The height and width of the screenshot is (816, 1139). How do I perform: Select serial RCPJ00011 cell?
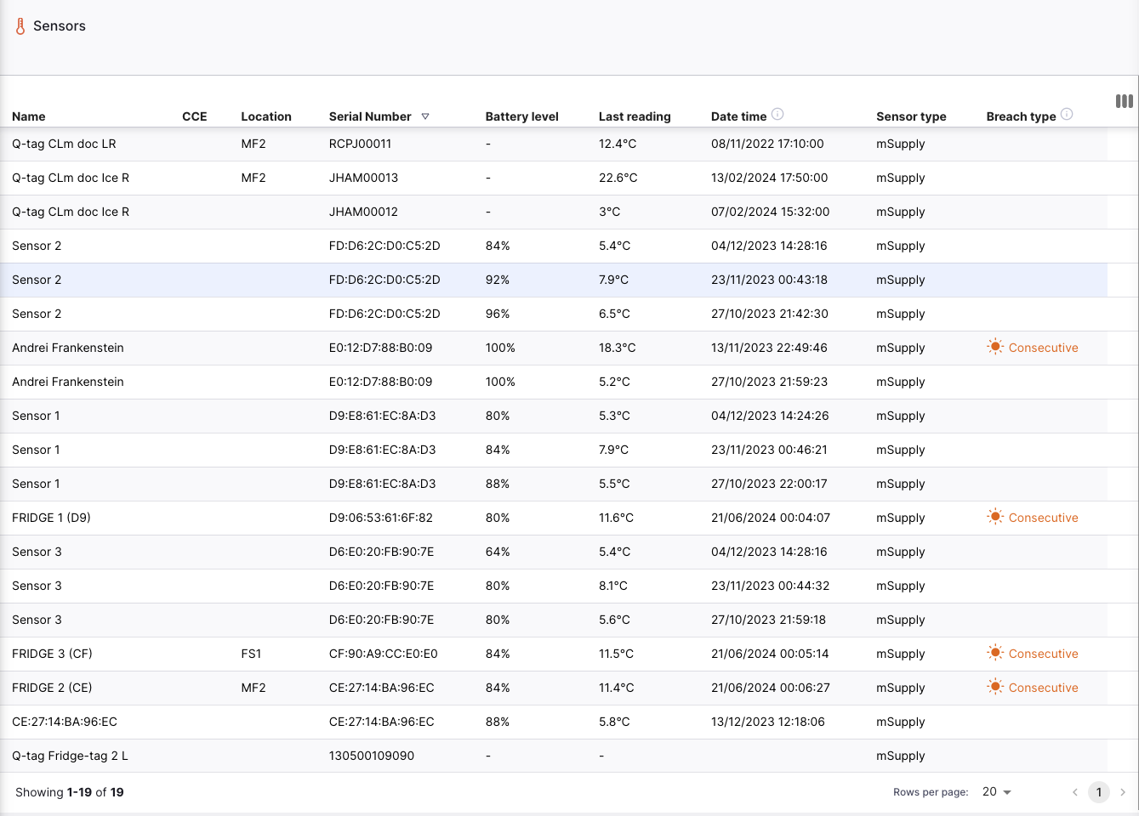(x=360, y=144)
